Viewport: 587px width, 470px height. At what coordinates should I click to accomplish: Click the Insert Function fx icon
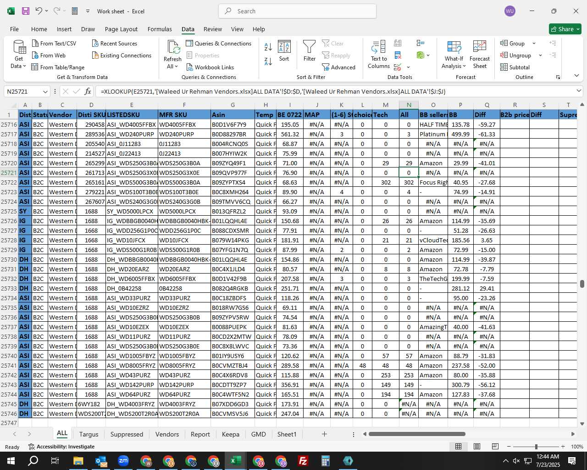88,91
